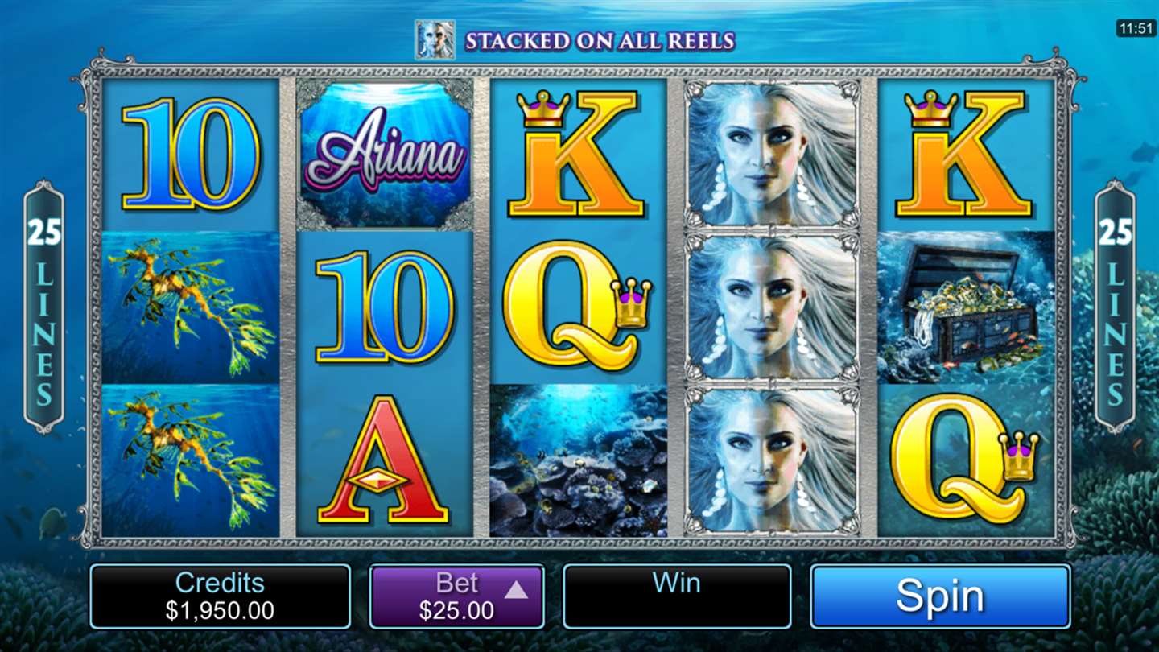Screen dimensions: 1159x652
Task: Click the Queen symbol on reel three
Action: [578, 307]
